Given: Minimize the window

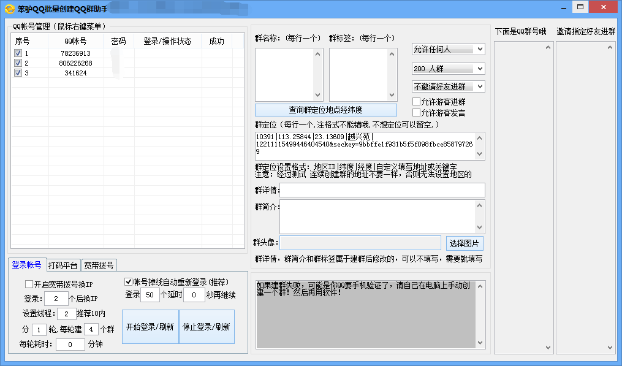Looking at the screenshot, I should [x=564, y=7].
